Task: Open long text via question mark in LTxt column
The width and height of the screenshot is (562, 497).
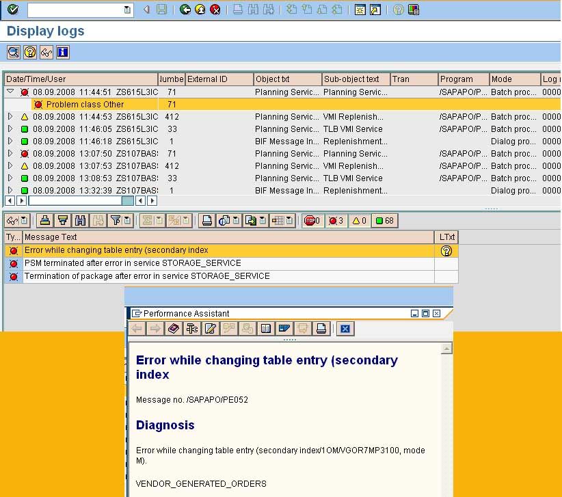Action: pyautogui.click(x=446, y=251)
